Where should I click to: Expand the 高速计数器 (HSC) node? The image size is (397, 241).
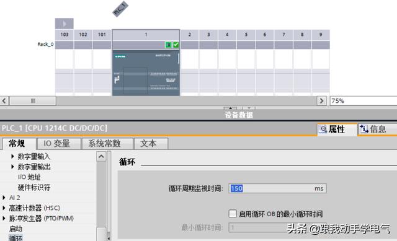(x=4, y=208)
